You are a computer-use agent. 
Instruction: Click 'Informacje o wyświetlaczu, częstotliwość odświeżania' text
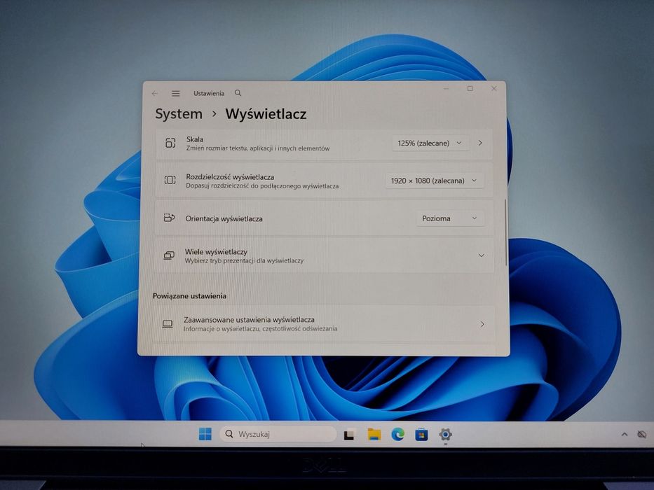[x=260, y=328]
